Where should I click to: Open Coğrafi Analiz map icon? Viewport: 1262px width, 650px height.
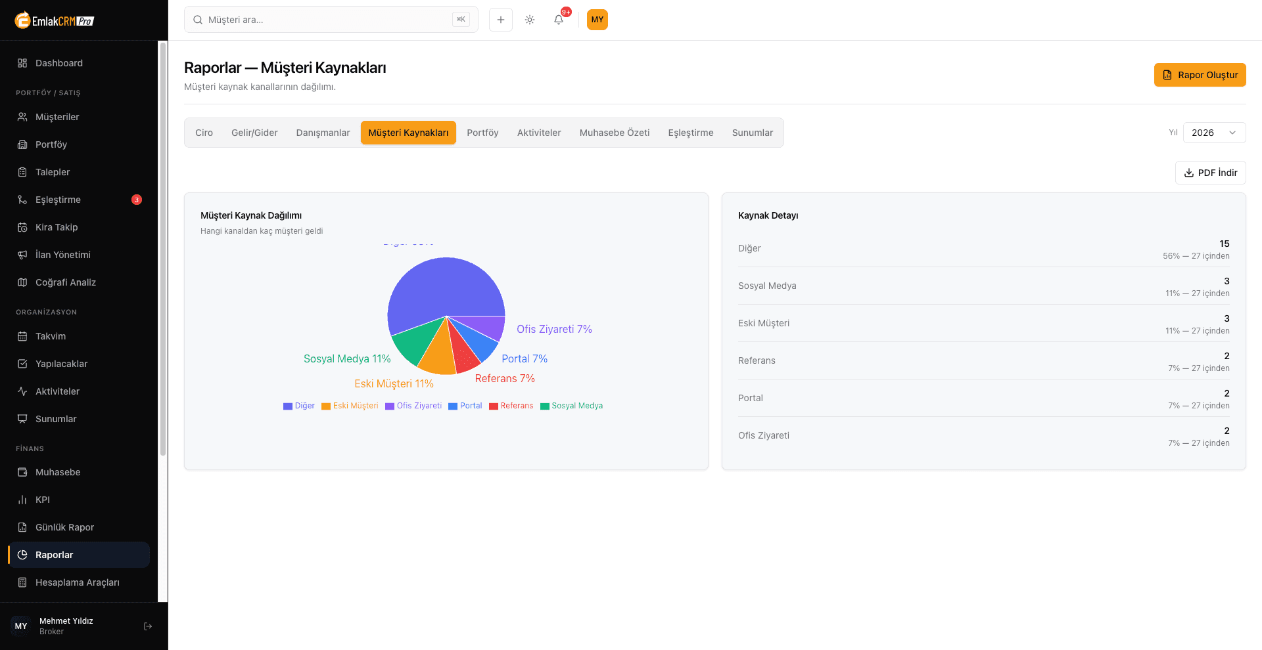point(22,282)
